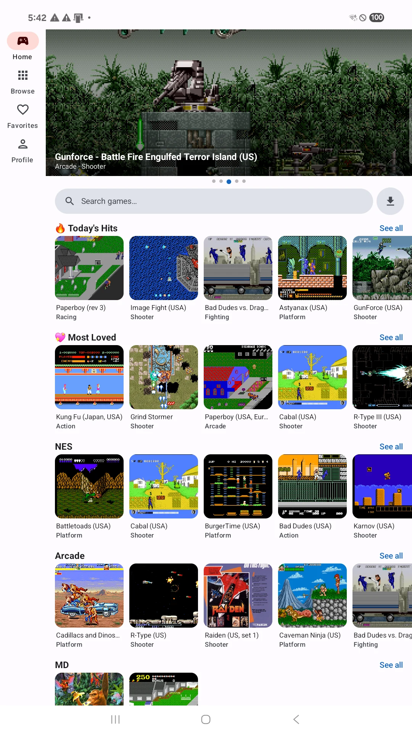Open Kung Fu (Japan, USA) thumbnail
This screenshot has width=412, height=733.
click(x=89, y=377)
